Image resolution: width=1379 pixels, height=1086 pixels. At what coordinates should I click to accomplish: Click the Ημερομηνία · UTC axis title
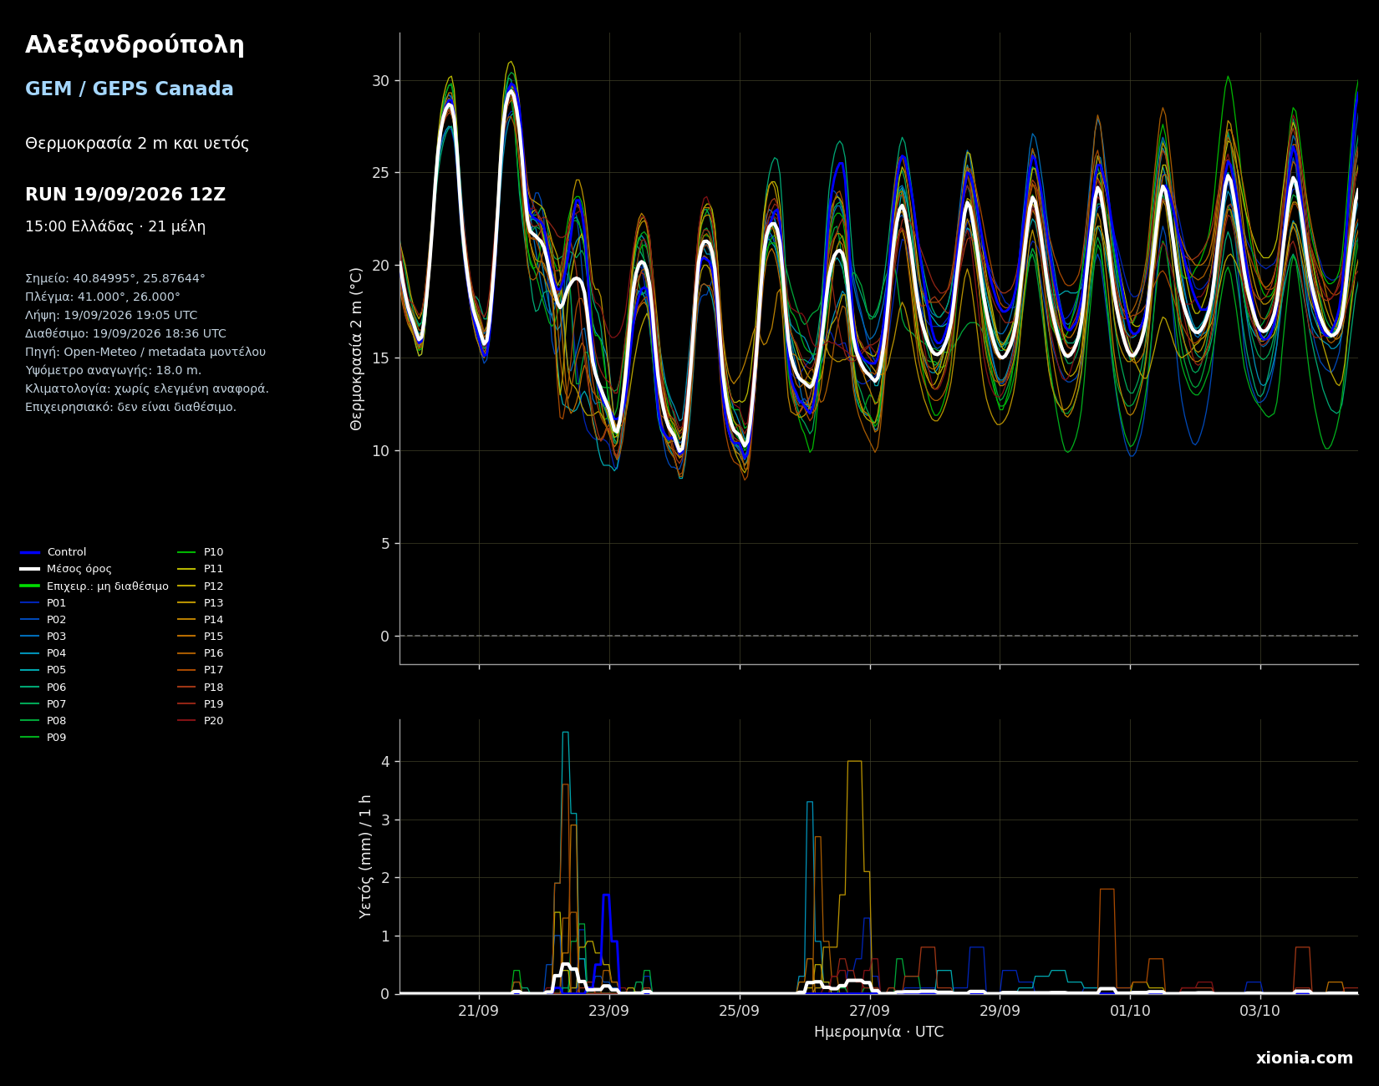[x=879, y=1033]
